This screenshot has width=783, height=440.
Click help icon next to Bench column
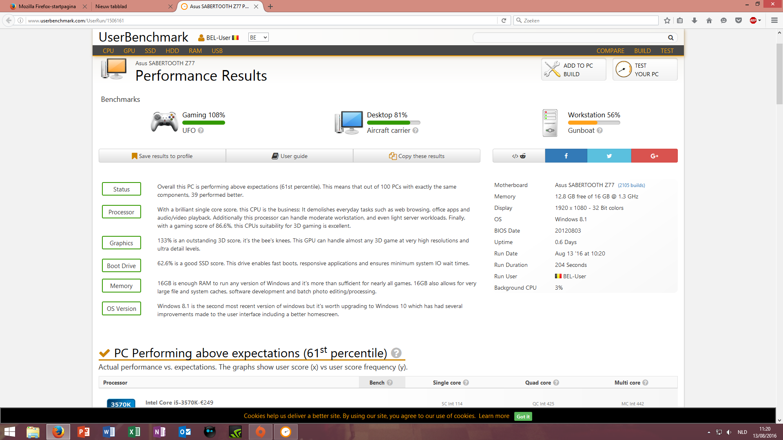coord(390,383)
